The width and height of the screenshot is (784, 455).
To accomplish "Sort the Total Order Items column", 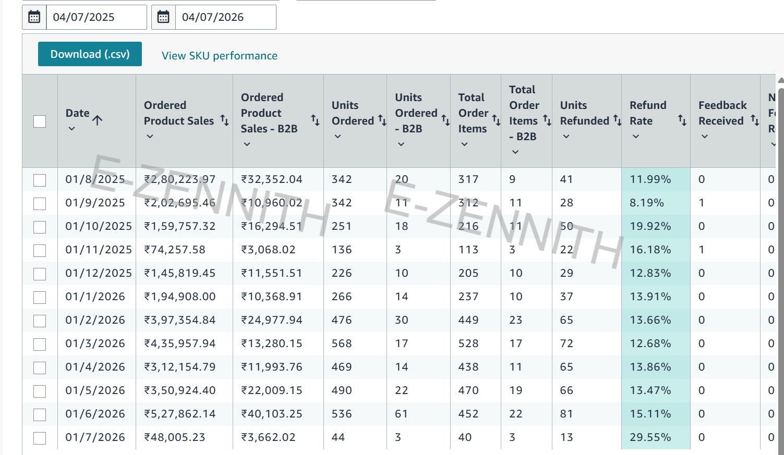I will 496,120.
